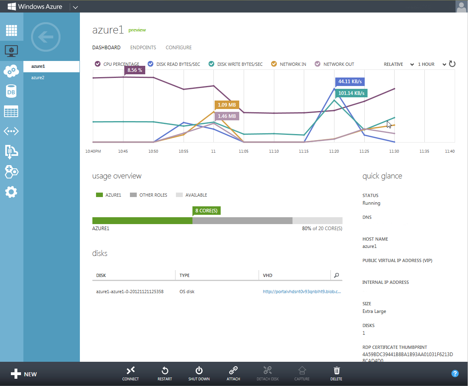Toggle Network In metric checkbox
Image resolution: width=468 pixels, height=386 pixels.
coord(274,64)
